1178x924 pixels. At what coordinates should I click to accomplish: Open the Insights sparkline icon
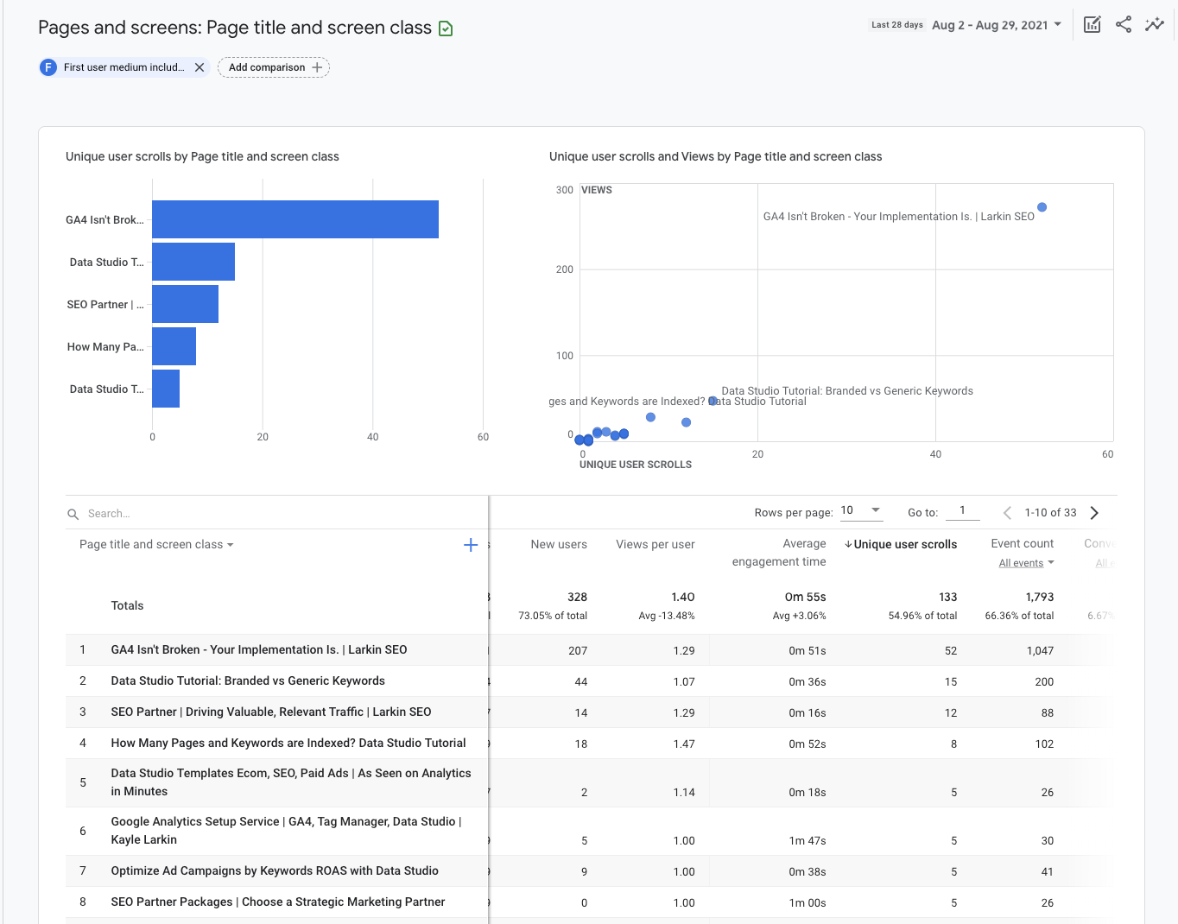coord(1154,25)
